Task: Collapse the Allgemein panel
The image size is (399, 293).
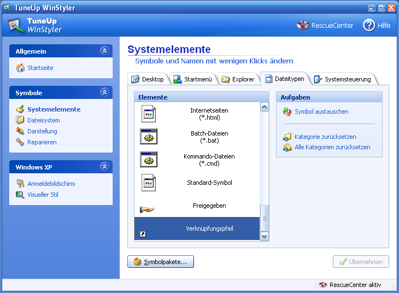Action: 104,51
